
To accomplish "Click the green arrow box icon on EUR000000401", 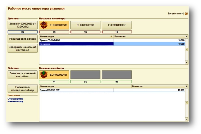I will tap(44, 75).
